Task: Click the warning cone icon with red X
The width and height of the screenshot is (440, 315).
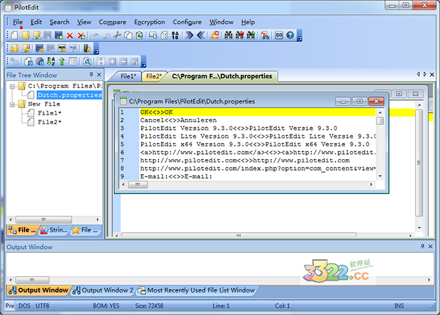Action: 215,36
